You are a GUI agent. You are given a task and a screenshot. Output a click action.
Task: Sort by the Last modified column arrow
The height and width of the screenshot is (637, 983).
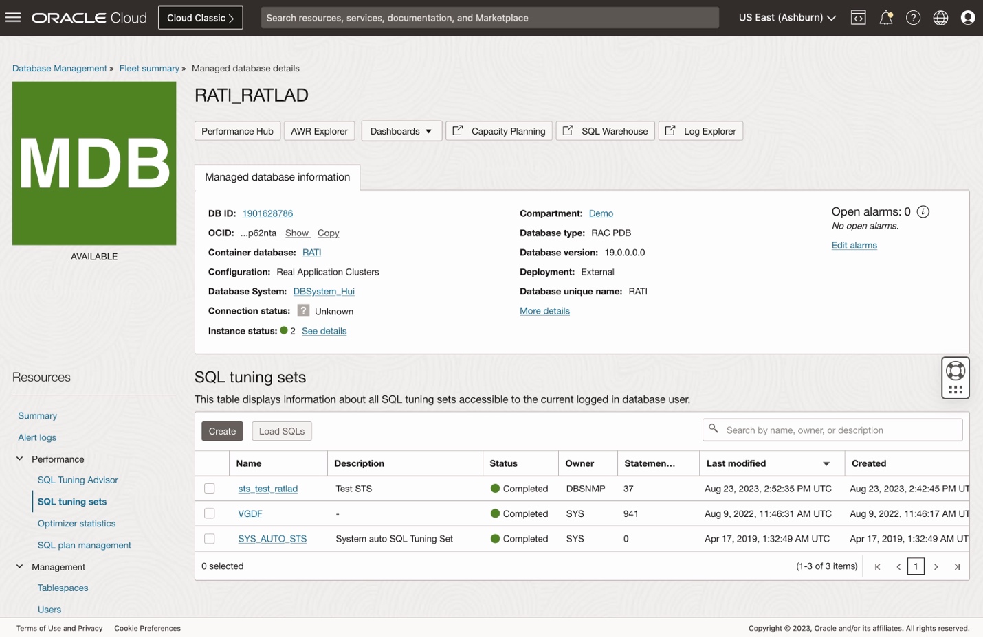point(826,464)
